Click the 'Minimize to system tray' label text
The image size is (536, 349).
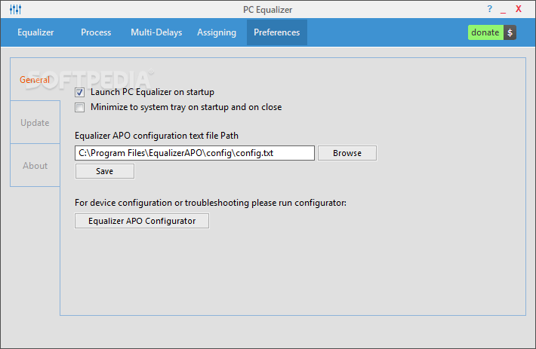186,107
